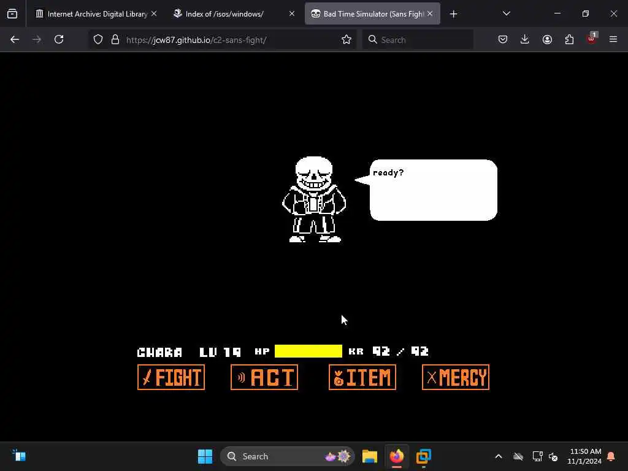Open the muted volume tray icon
628x471 pixels.
[554, 456]
